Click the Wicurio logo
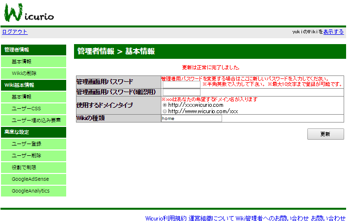Image resolution: width=351 pixels, height=221 pixels. coord(28,13)
